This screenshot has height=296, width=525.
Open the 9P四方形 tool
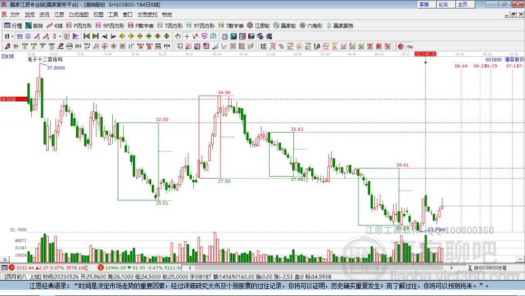pos(110,26)
